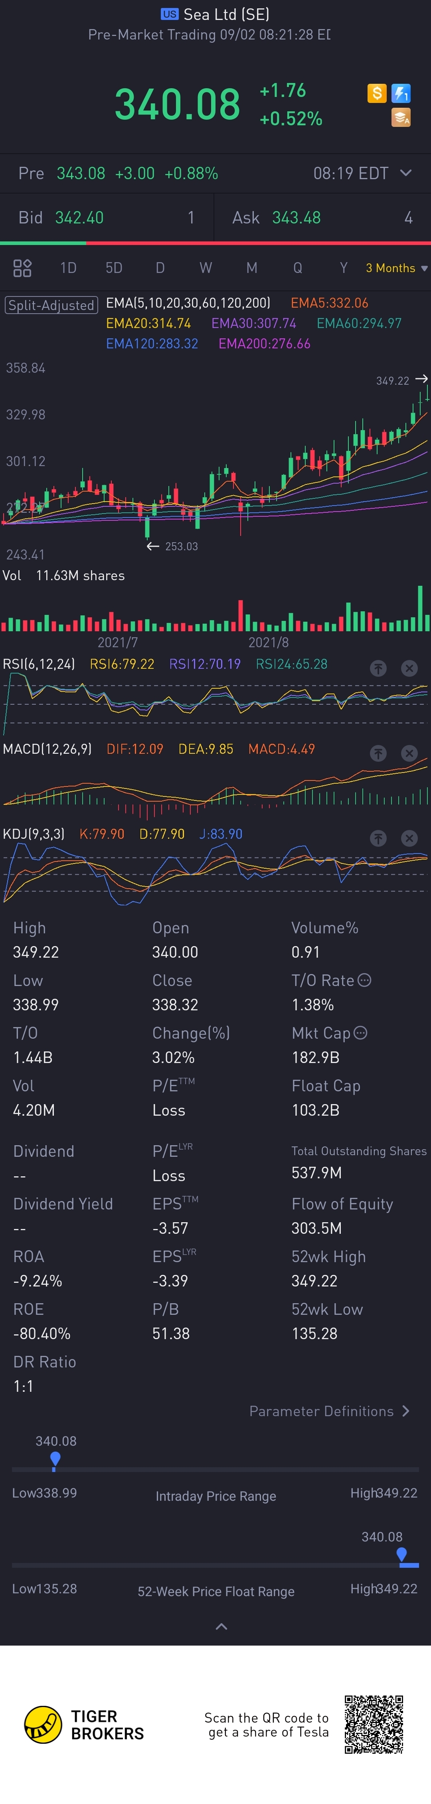Tap the 349.22 chart high label
The image size is (431, 1804).
tap(392, 381)
